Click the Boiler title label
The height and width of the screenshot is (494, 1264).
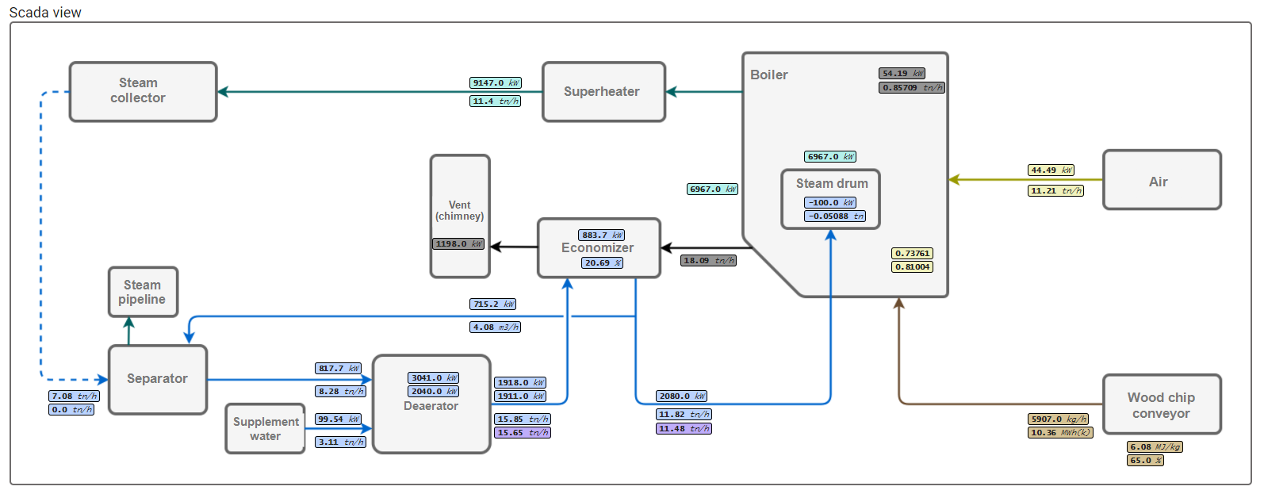pyautogui.click(x=768, y=75)
